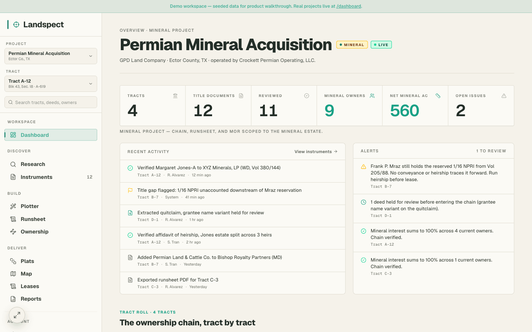Viewport: 532px width, 332px height.
Task: Open the Project dropdown Permian Mineral Acquisition
Action: coord(51,56)
